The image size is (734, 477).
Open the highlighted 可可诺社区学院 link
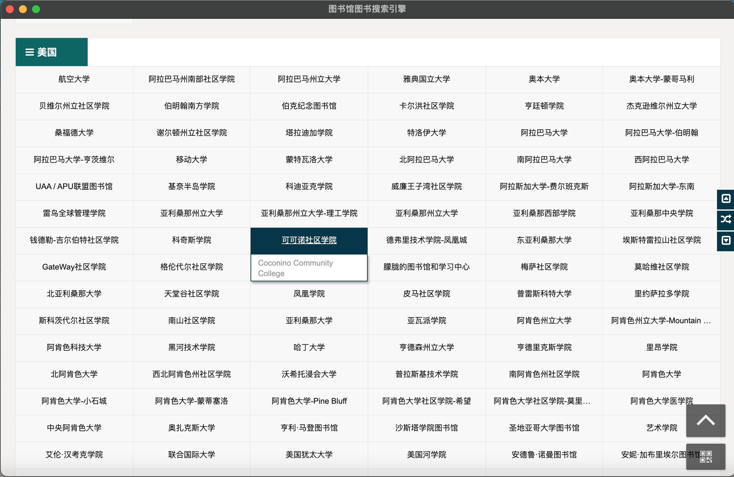[x=309, y=240]
